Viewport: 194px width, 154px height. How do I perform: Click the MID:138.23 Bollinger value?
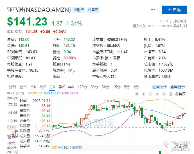(x=52, y=93)
